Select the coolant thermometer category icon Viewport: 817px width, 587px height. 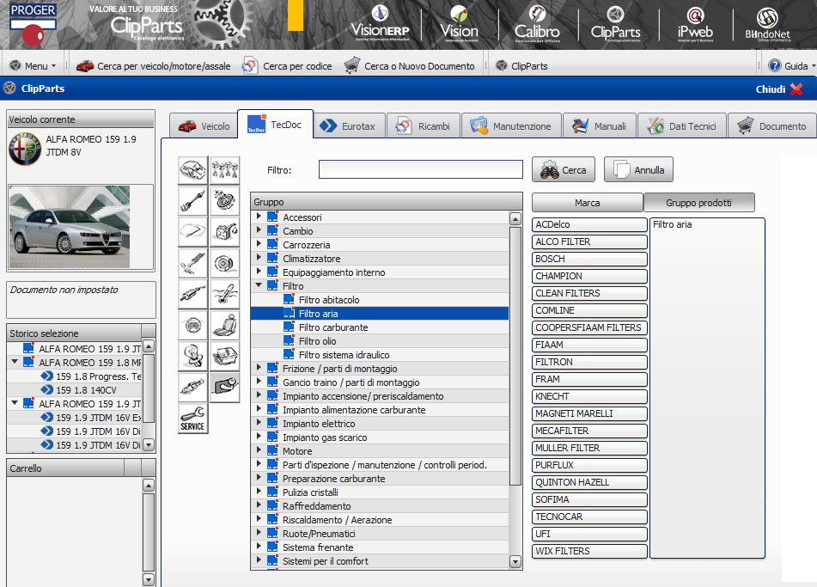click(225, 294)
